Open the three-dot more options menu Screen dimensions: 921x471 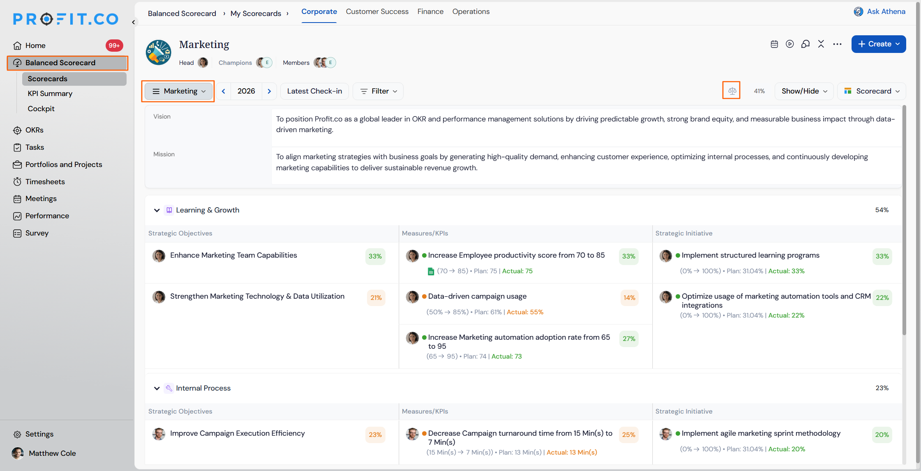pos(837,44)
